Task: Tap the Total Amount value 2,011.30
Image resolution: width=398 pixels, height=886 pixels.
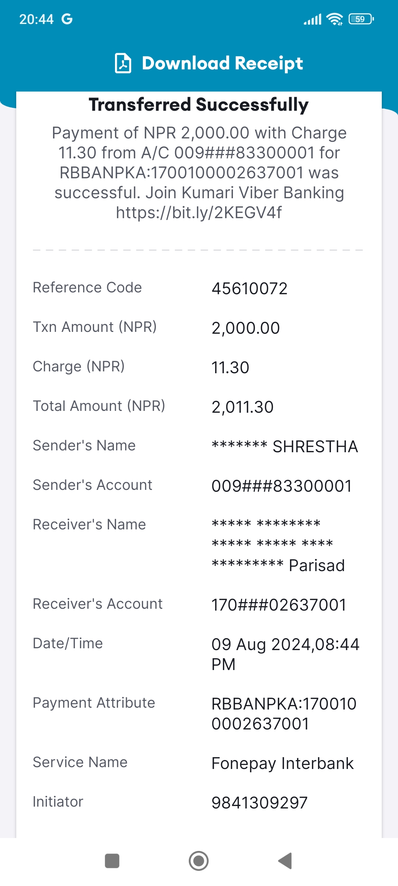Action: click(242, 407)
